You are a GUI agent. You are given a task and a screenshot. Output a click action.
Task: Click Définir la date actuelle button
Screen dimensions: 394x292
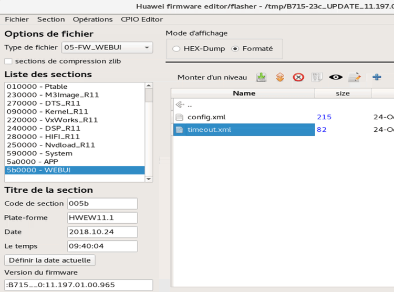[x=50, y=260]
